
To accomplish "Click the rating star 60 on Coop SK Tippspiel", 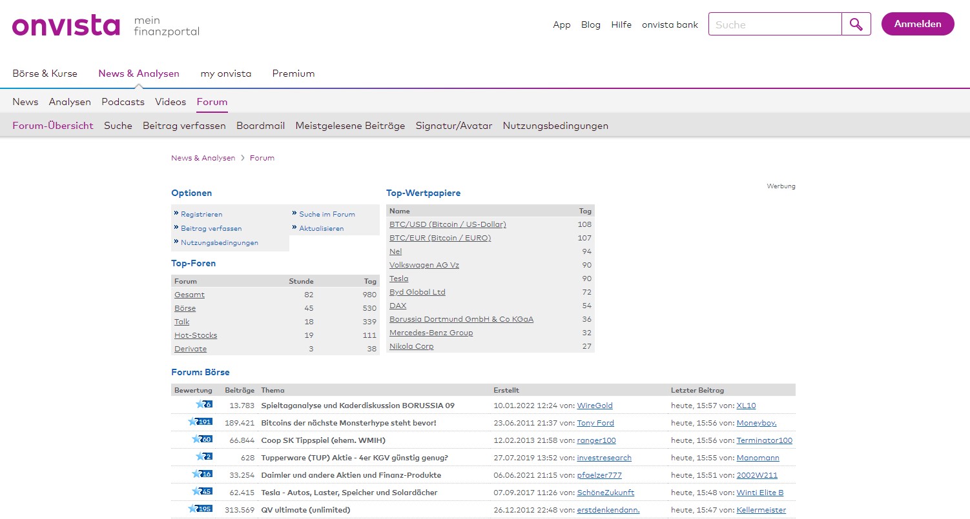I will click(201, 439).
